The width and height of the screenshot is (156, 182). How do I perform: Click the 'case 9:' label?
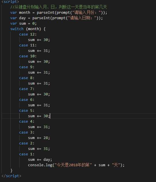point(27,67)
